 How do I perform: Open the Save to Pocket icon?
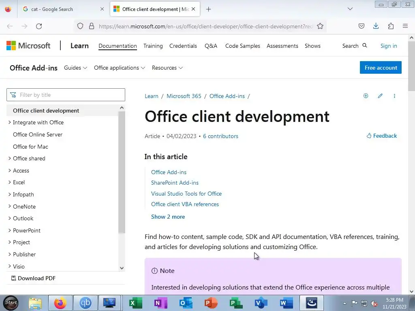(362, 26)
